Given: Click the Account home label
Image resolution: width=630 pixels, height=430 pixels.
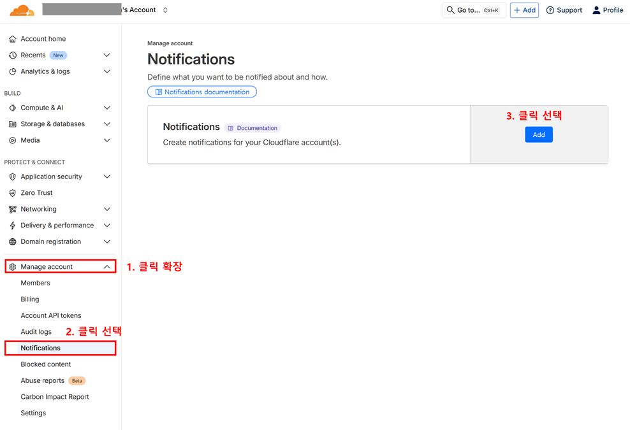Looking at the screenshot, I should 43,39.
